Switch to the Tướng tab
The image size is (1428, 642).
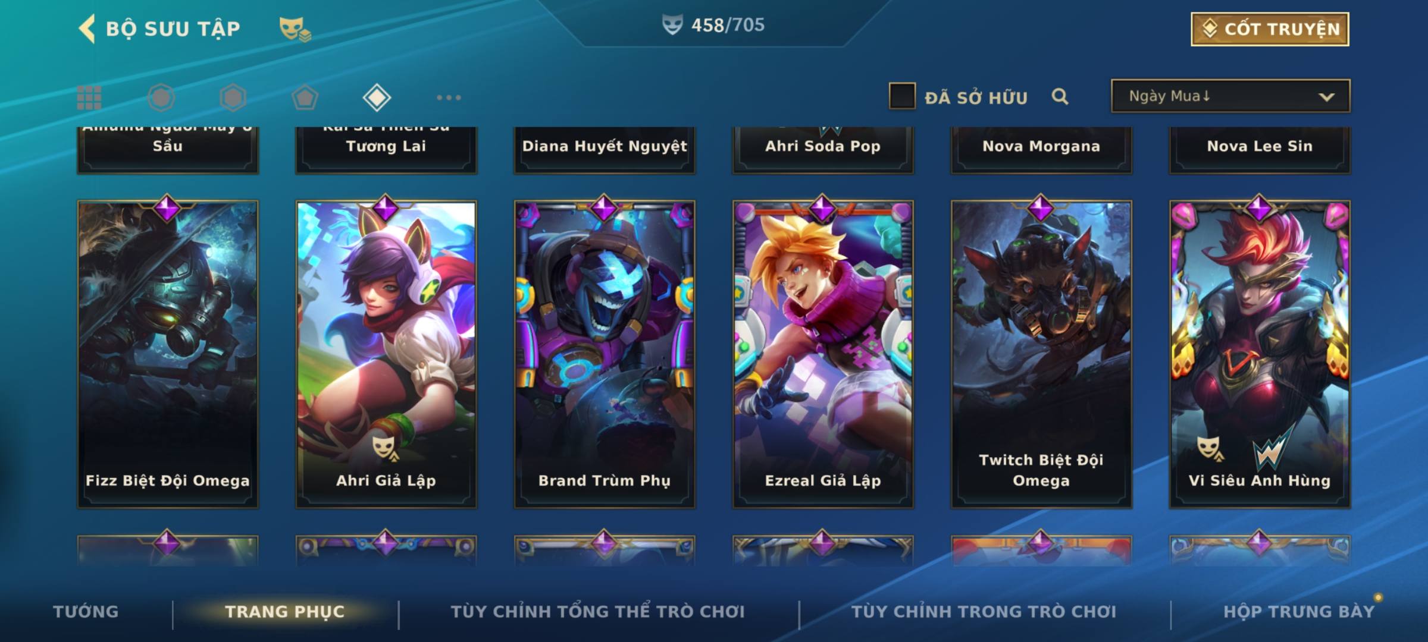click(x=86, y=612)
